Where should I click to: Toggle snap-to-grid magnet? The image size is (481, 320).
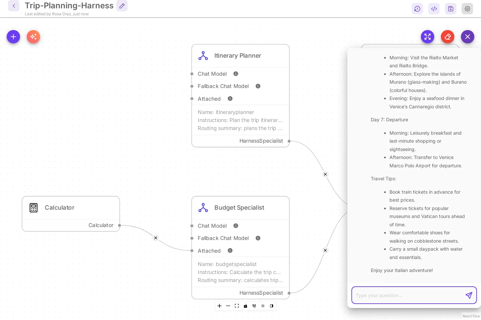point(254,306)
